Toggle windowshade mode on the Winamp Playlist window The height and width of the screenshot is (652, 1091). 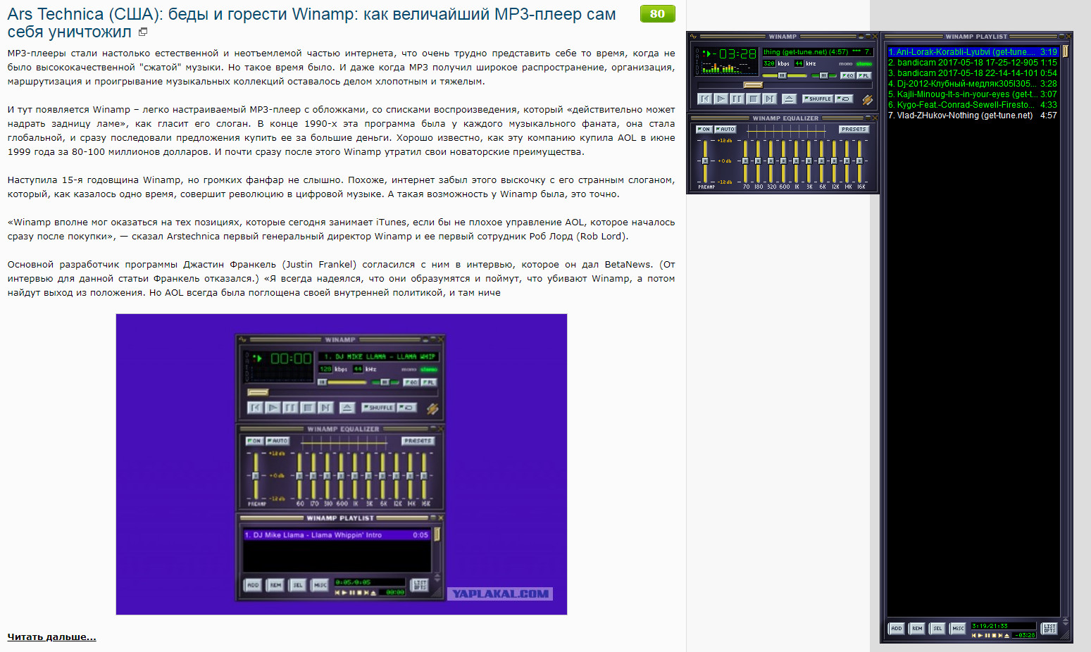click(x=1061, y=36)
